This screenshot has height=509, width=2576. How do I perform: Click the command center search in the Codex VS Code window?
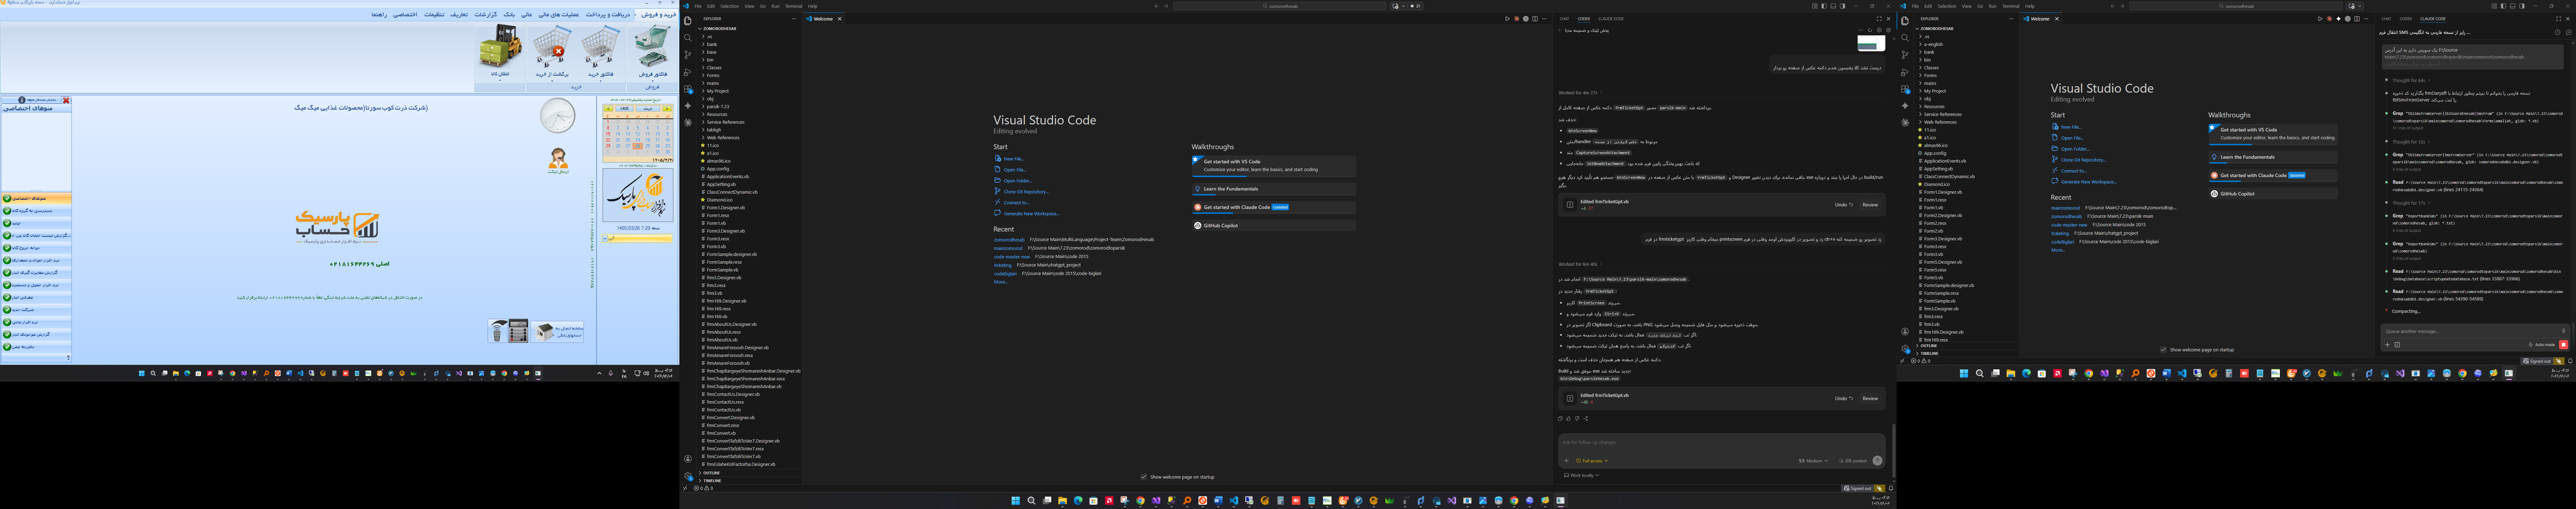1280,6
